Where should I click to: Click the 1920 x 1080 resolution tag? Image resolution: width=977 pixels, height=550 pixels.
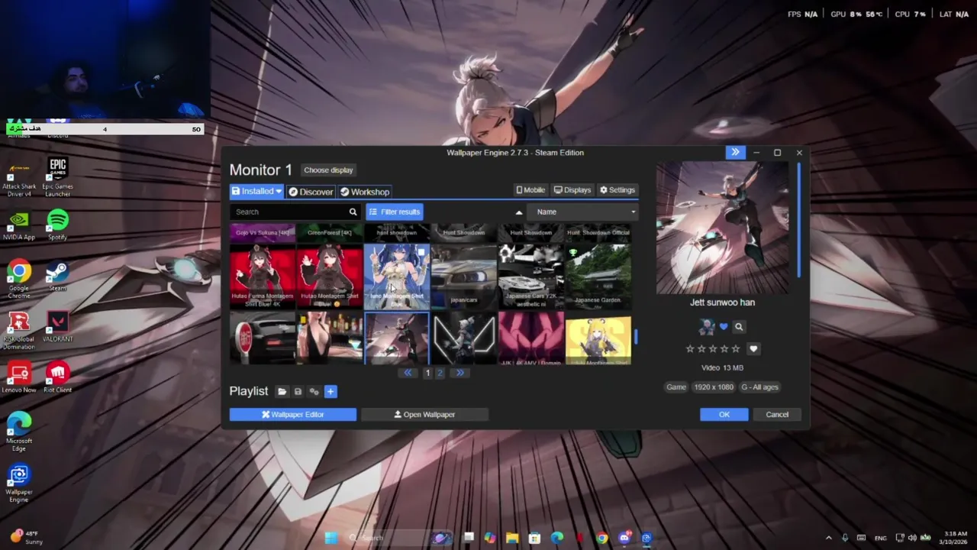(713, 387)
